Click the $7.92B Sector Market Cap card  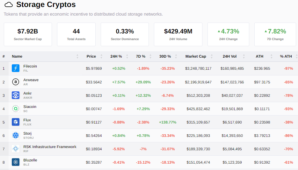tap(28, 34)
